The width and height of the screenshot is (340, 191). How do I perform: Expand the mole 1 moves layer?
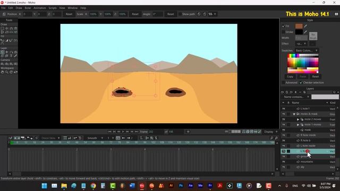tap(298, 125)
